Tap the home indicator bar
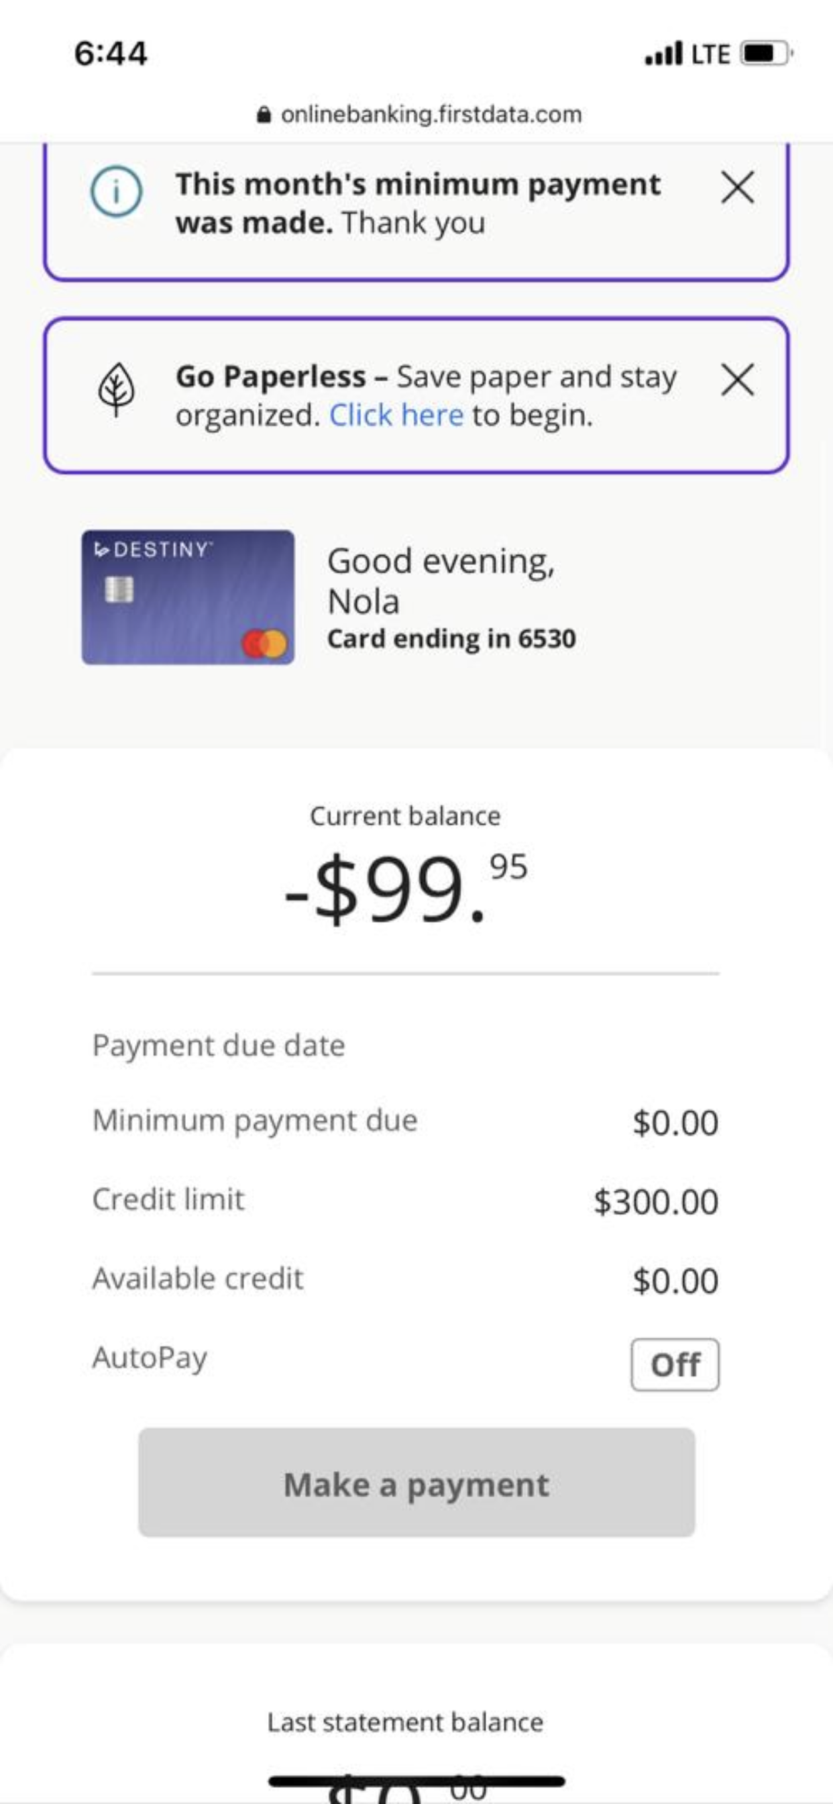This screenshot has height=1804, width=833. tap(416, 1781)
